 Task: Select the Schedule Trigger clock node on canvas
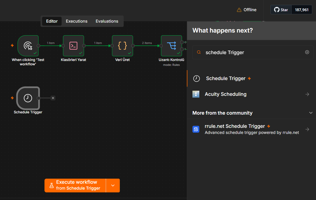[x=28, y=98]
